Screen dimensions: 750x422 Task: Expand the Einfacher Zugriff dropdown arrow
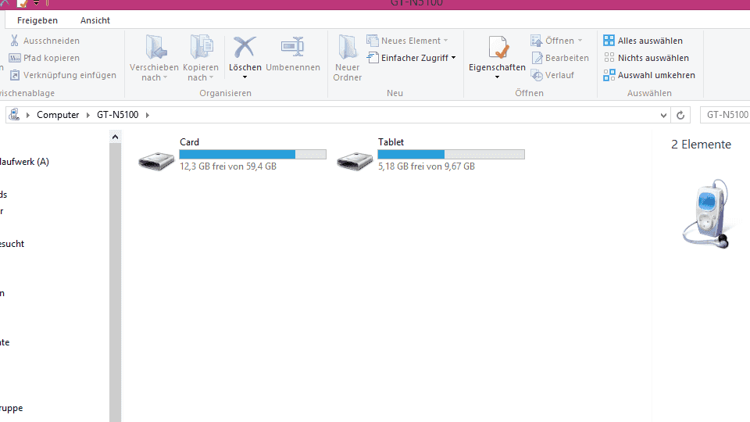tap(453, 58)
